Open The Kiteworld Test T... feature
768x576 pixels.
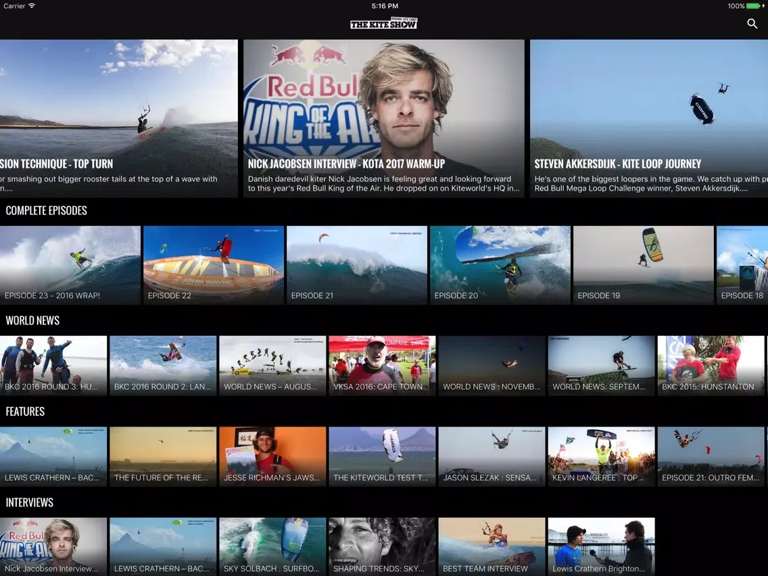click(382, 456)
